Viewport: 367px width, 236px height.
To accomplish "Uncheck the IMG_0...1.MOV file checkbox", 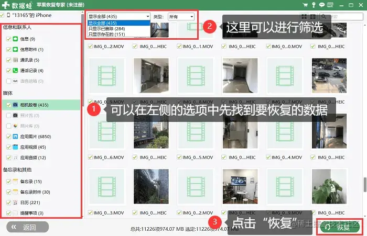I will click(x=179, y=46).
